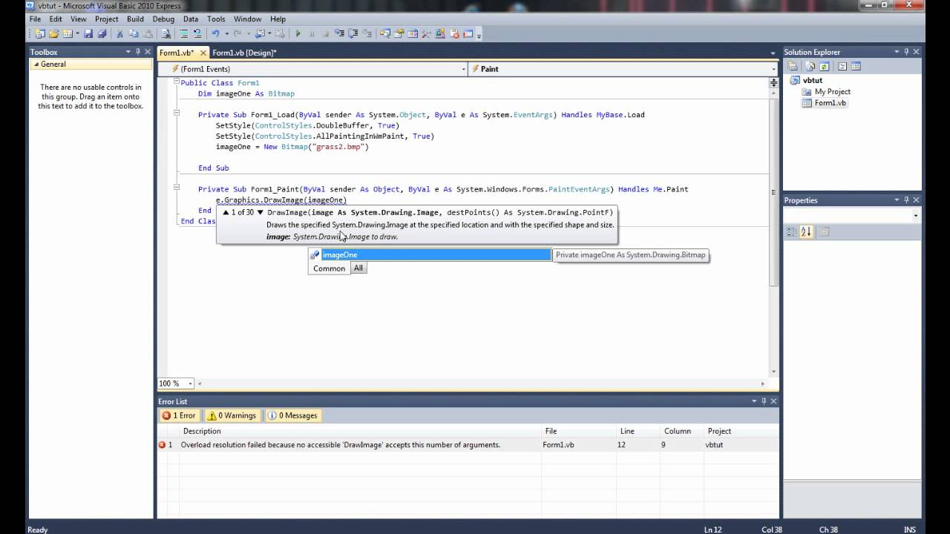
Task: Click the Step Over toolbar icon
Action: [x=353, y=33]
